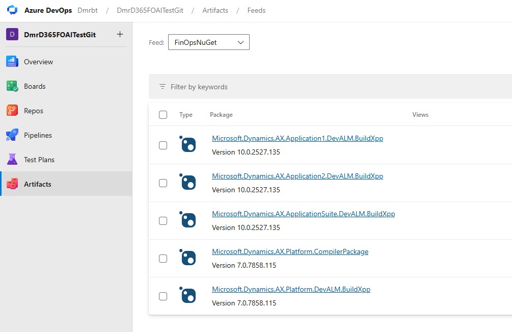Click the Azure DevOps title text

tap(48, 10)
